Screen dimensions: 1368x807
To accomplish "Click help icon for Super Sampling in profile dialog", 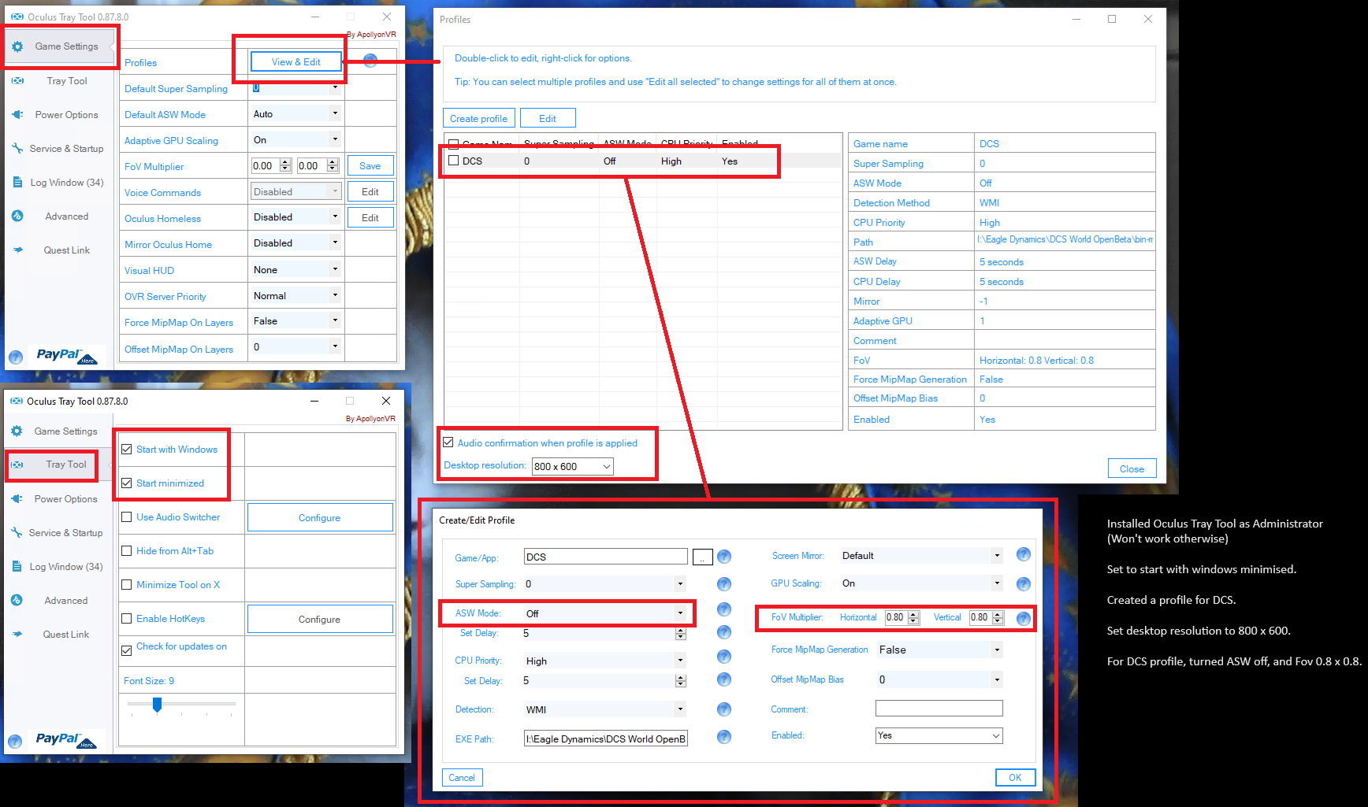I will [x=724, y=584].
